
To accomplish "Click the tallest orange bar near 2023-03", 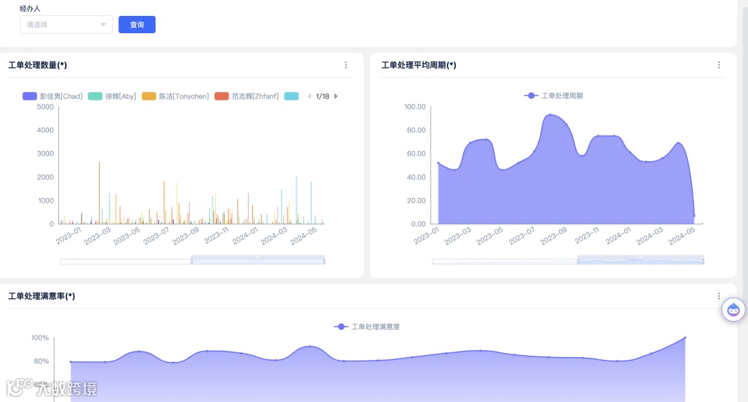I will pyautogui.click(x=99, y=193).
